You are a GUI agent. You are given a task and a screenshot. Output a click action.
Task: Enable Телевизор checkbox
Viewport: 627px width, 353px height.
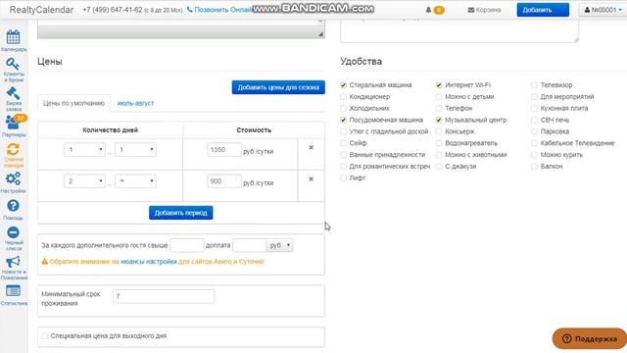coord(534,85)
